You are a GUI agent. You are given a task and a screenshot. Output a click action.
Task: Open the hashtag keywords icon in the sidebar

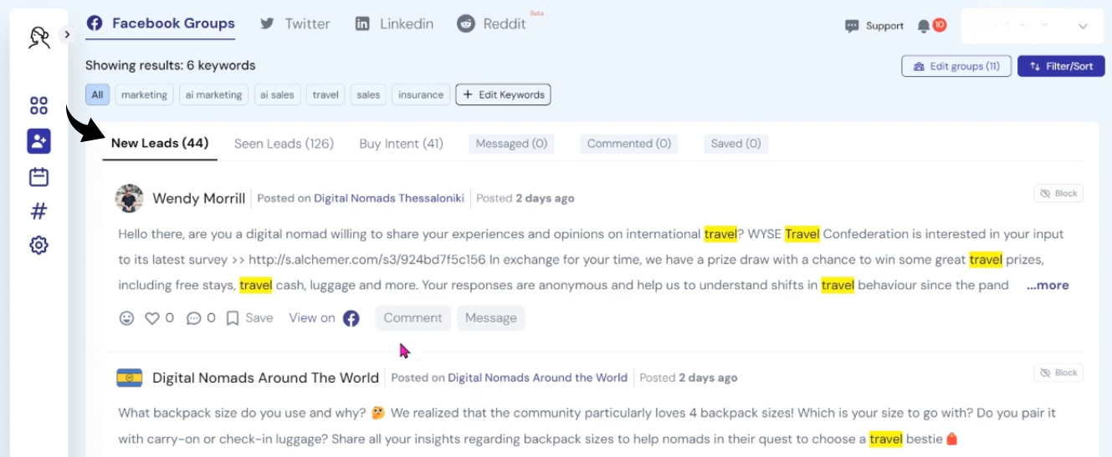click(38, 211)
